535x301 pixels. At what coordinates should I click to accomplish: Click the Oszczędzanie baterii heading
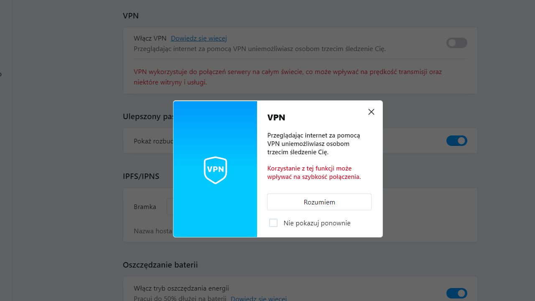coord(160,265)
